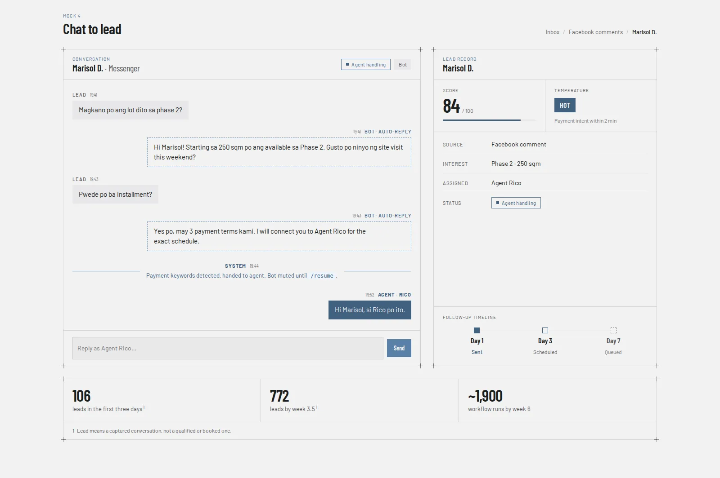Click the /resume command in system note
The width and height of the screenshot is (720, 478).
click(x=322, y=276)
